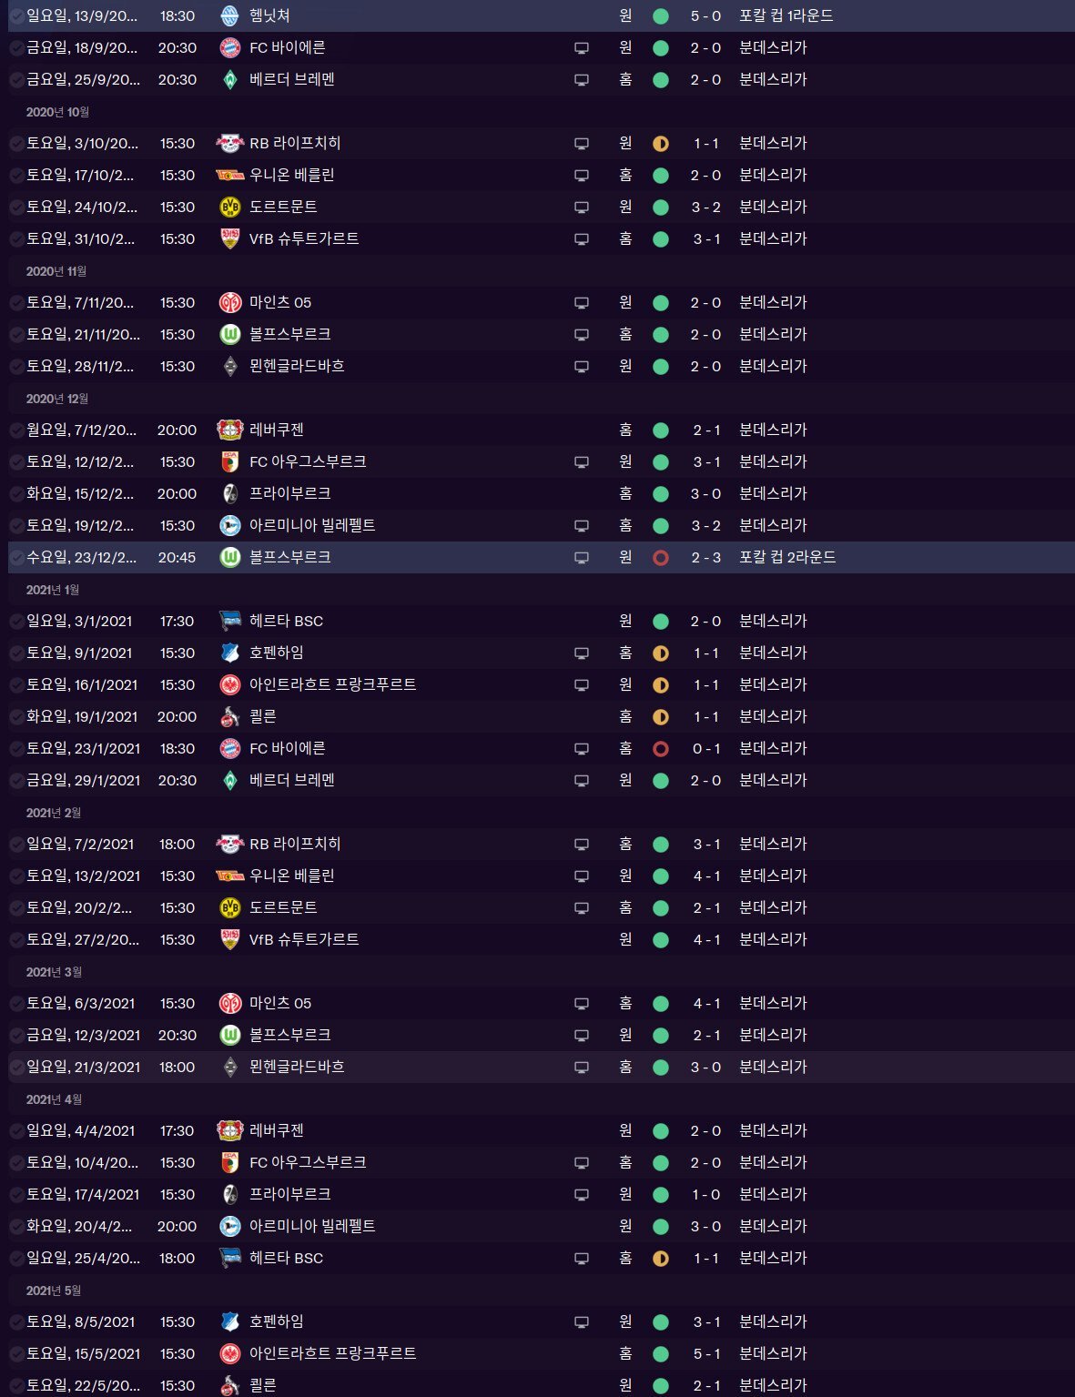
Task: Click the 호펜하임 logo in the 8/5/2021 row
Action: click(230, 1321)
